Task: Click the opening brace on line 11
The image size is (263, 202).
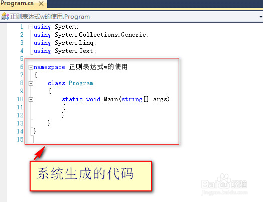Action: point(64,107)
